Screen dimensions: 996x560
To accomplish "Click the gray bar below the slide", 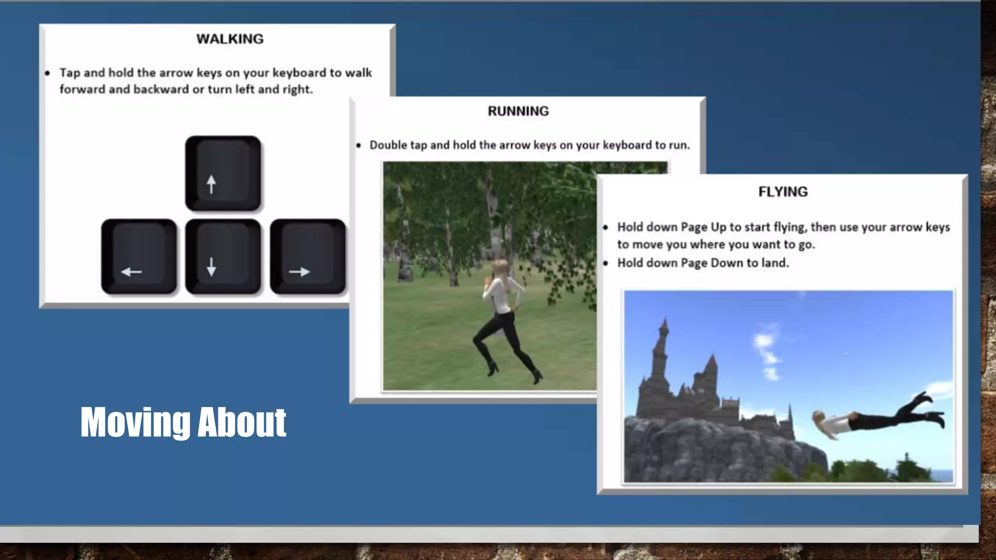I will (x=486, y=535).
